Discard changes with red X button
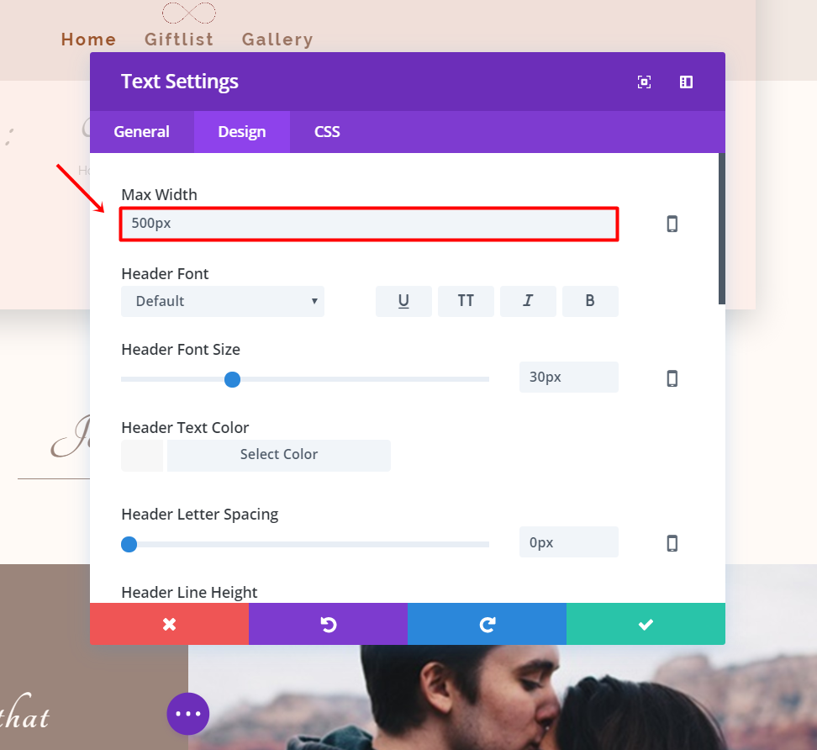 coord(169,624)
